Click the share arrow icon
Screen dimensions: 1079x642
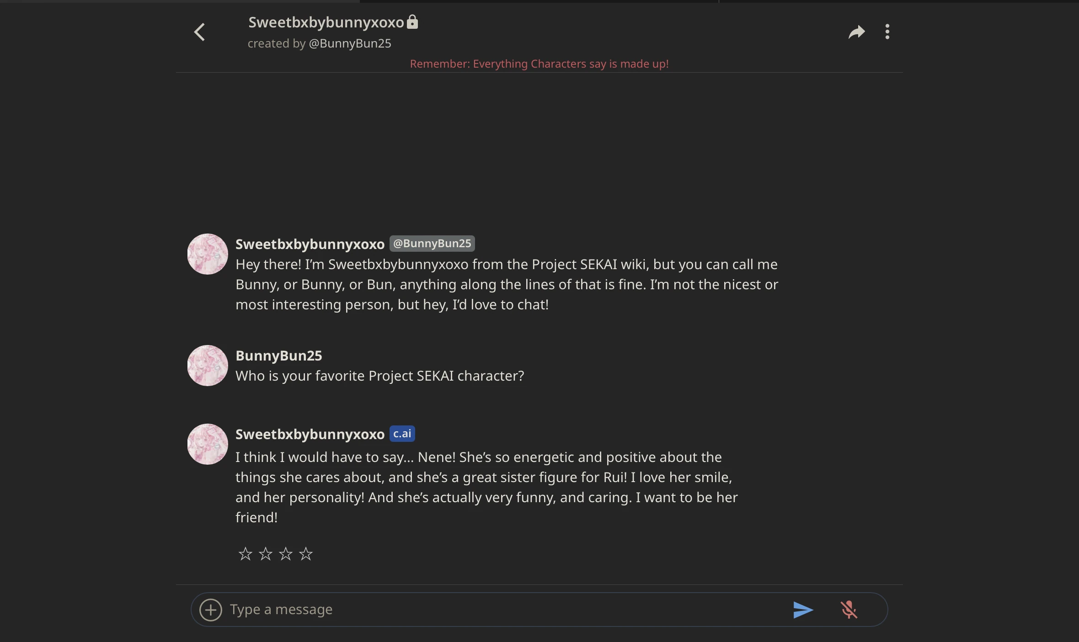(856, 32)
